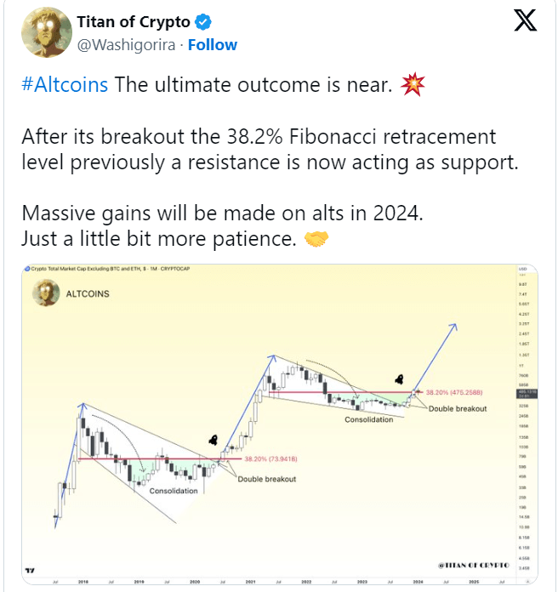Image resolution: width=558 pixels, height=592 pixels.
Task: Open the Titan of Crypto display name
Action: (134, 22)
